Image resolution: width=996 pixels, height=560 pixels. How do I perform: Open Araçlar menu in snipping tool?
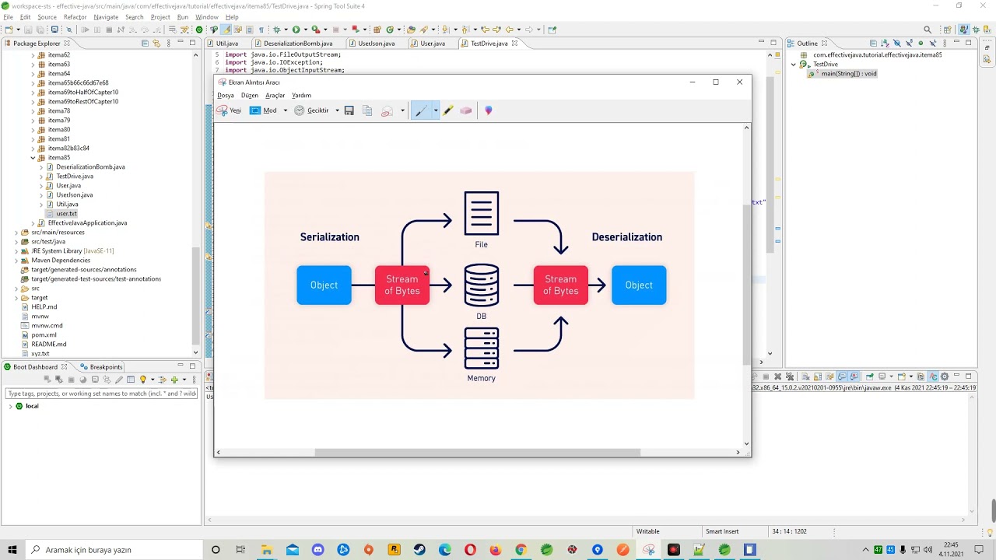275,95
